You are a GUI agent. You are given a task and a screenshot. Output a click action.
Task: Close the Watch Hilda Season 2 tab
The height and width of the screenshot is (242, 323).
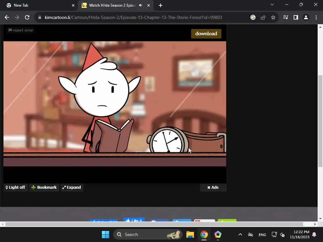pyautogui.click(x=149, y=5)
